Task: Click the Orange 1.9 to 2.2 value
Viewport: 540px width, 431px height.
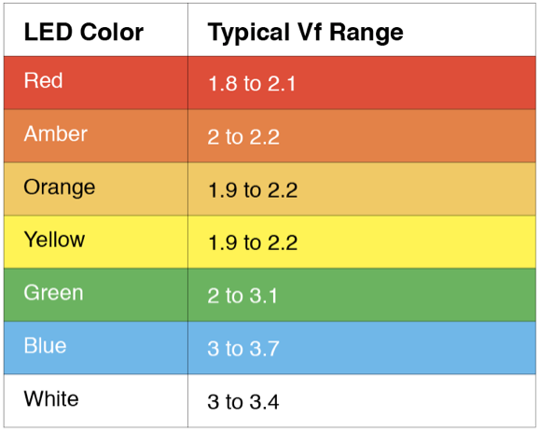Action: pos(253,189)
